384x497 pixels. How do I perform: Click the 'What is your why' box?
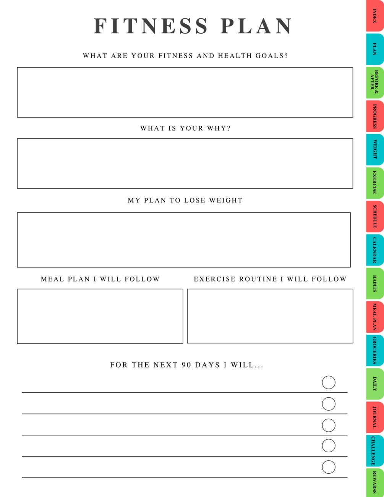click(185, 164)
